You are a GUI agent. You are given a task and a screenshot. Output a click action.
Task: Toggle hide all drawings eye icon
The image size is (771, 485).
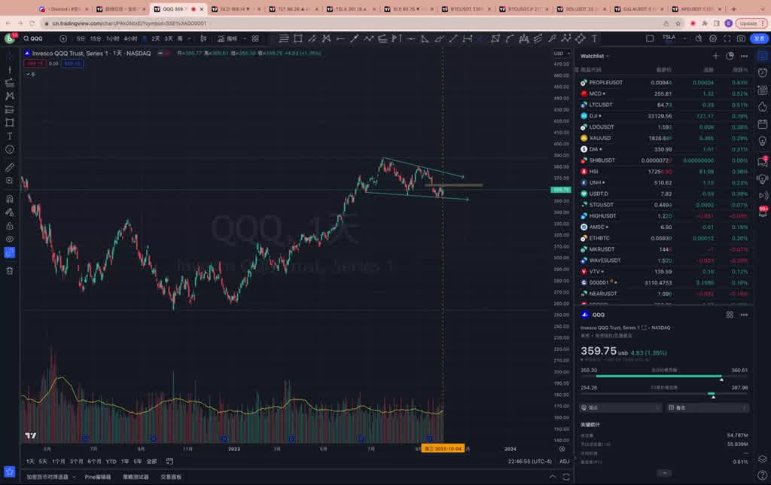[10, 239]
